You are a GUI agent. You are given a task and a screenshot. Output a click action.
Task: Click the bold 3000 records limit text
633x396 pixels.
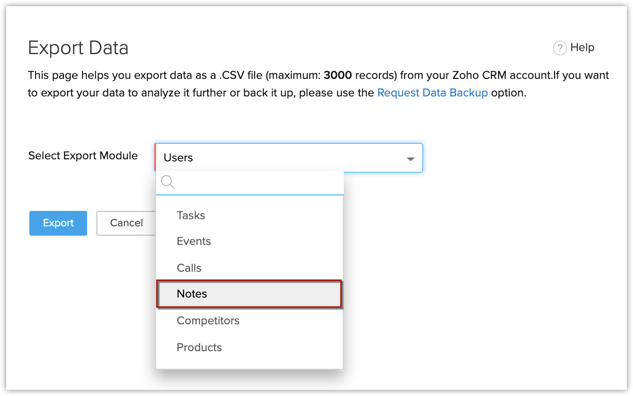tap(338, 75)
